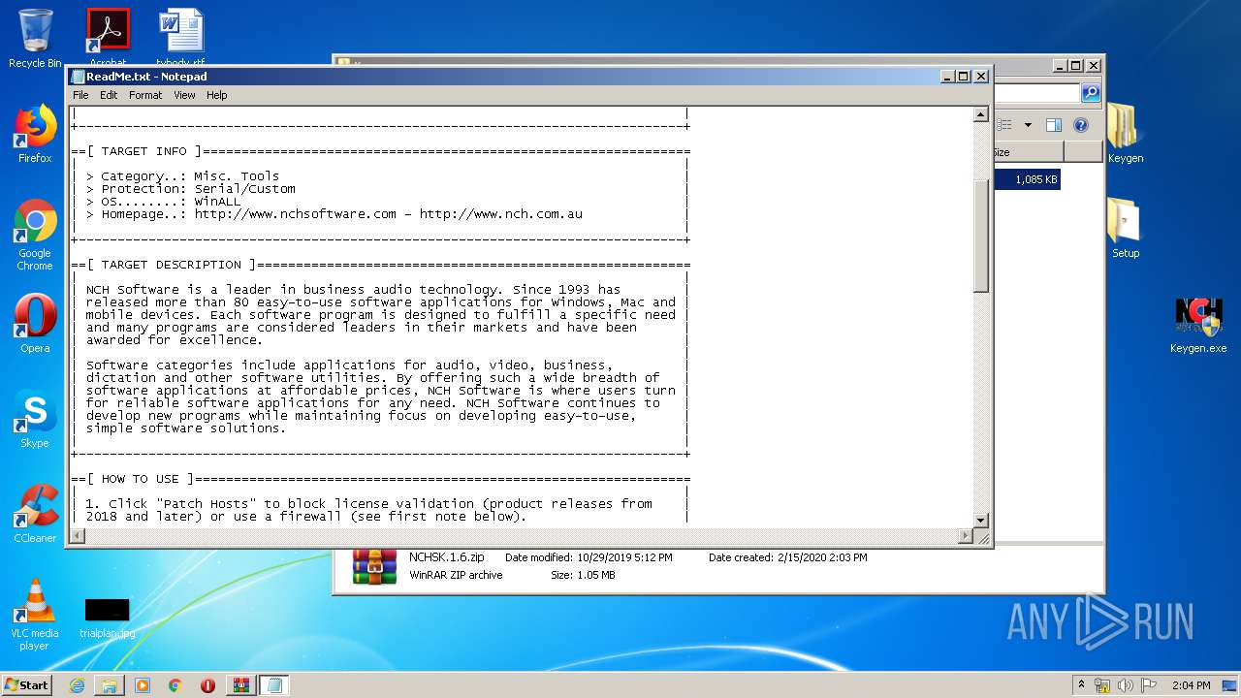The image size is (1241, 698).
Task: Click the TARGET INFO heading text
Action: point(143,151)
